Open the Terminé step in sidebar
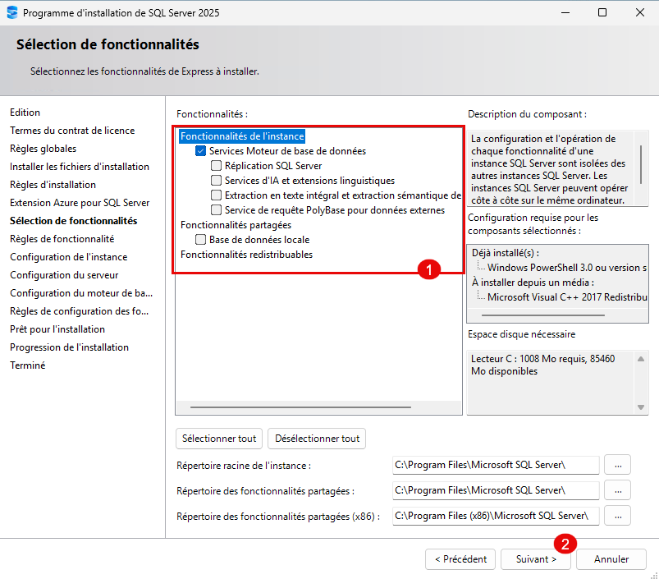659x579 pixels. tap(28, 365)
